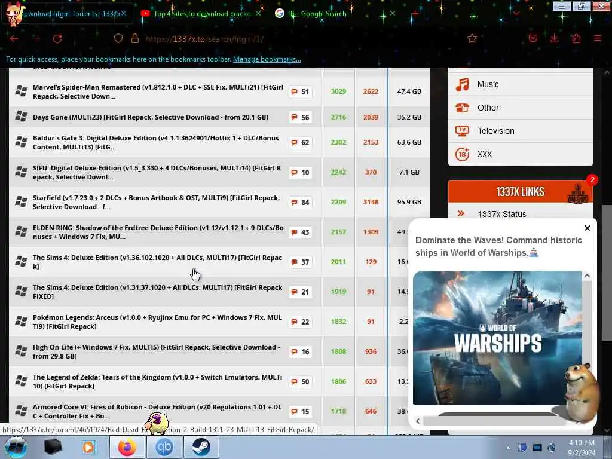The height and width of the screenshot is (459, 612).
Task: Bookmark this page with star icon
Action: [472, 38]
